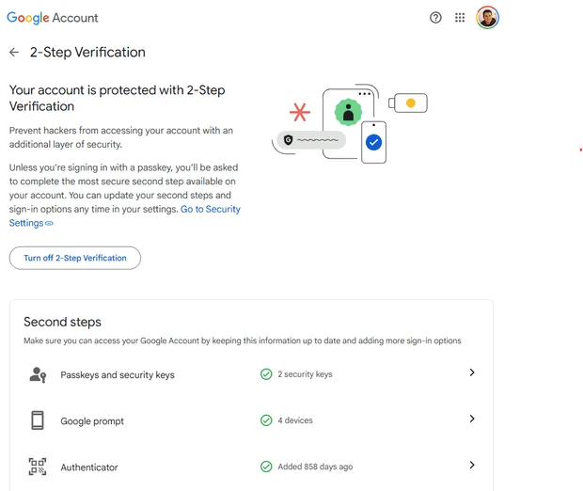
Task: Click the 2-Step Verification page title
Action: pos(87,52)
